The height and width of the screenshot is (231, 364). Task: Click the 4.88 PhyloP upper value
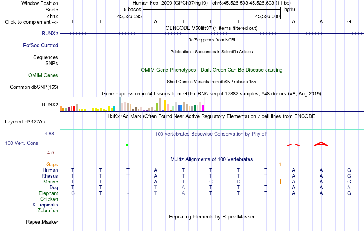49,133
